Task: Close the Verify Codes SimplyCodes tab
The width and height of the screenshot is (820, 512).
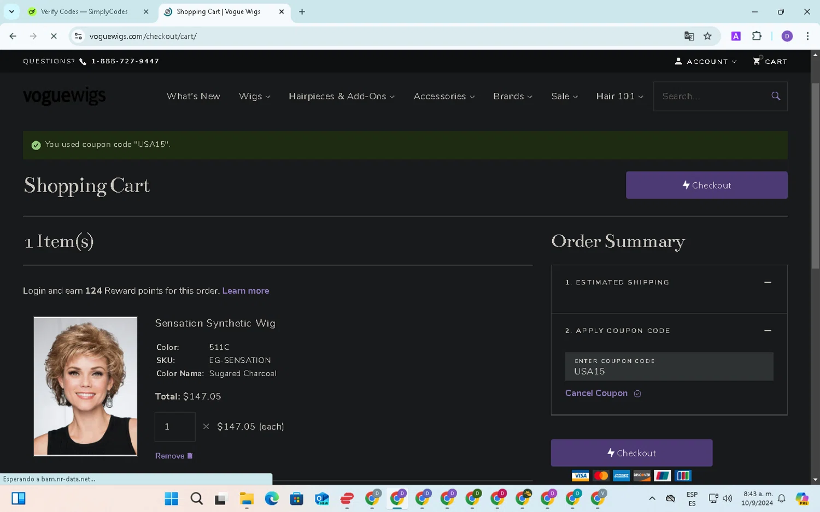Action: pos(146,11)
